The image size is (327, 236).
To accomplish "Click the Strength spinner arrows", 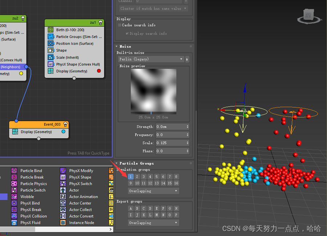I will click(x=187, y=127).
